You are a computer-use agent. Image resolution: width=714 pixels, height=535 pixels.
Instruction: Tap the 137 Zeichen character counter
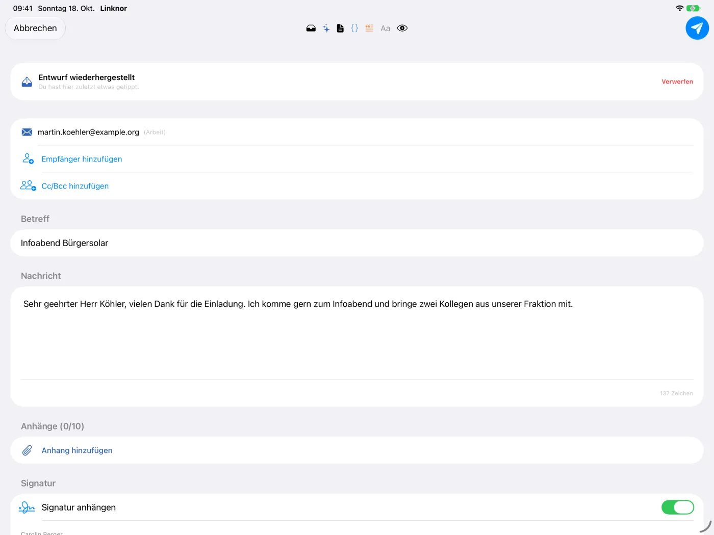pyautogui.click(x=676, y=393)
